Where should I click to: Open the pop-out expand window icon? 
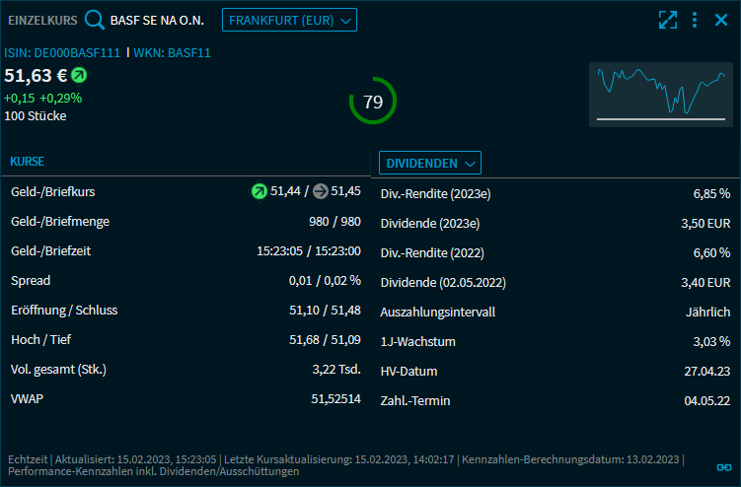(x=668, y=20)
